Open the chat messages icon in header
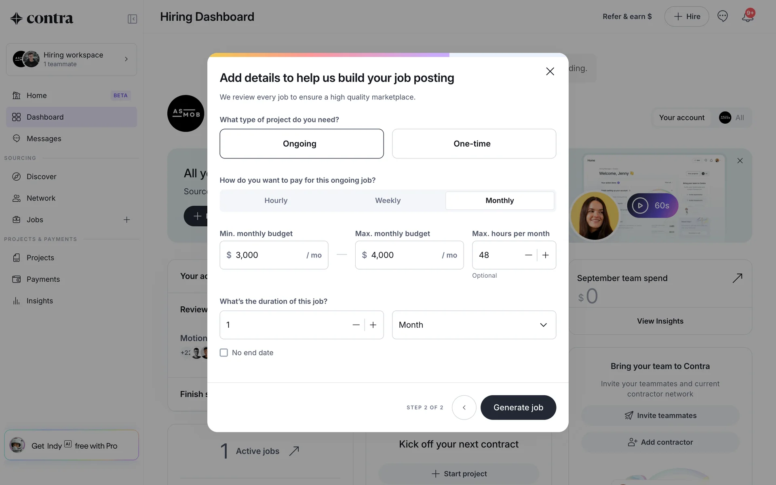 722,16
